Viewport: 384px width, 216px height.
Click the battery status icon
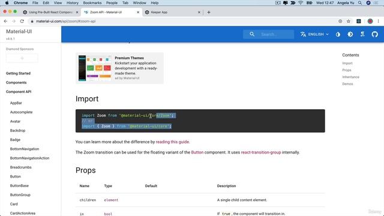[x=310, y=3]
